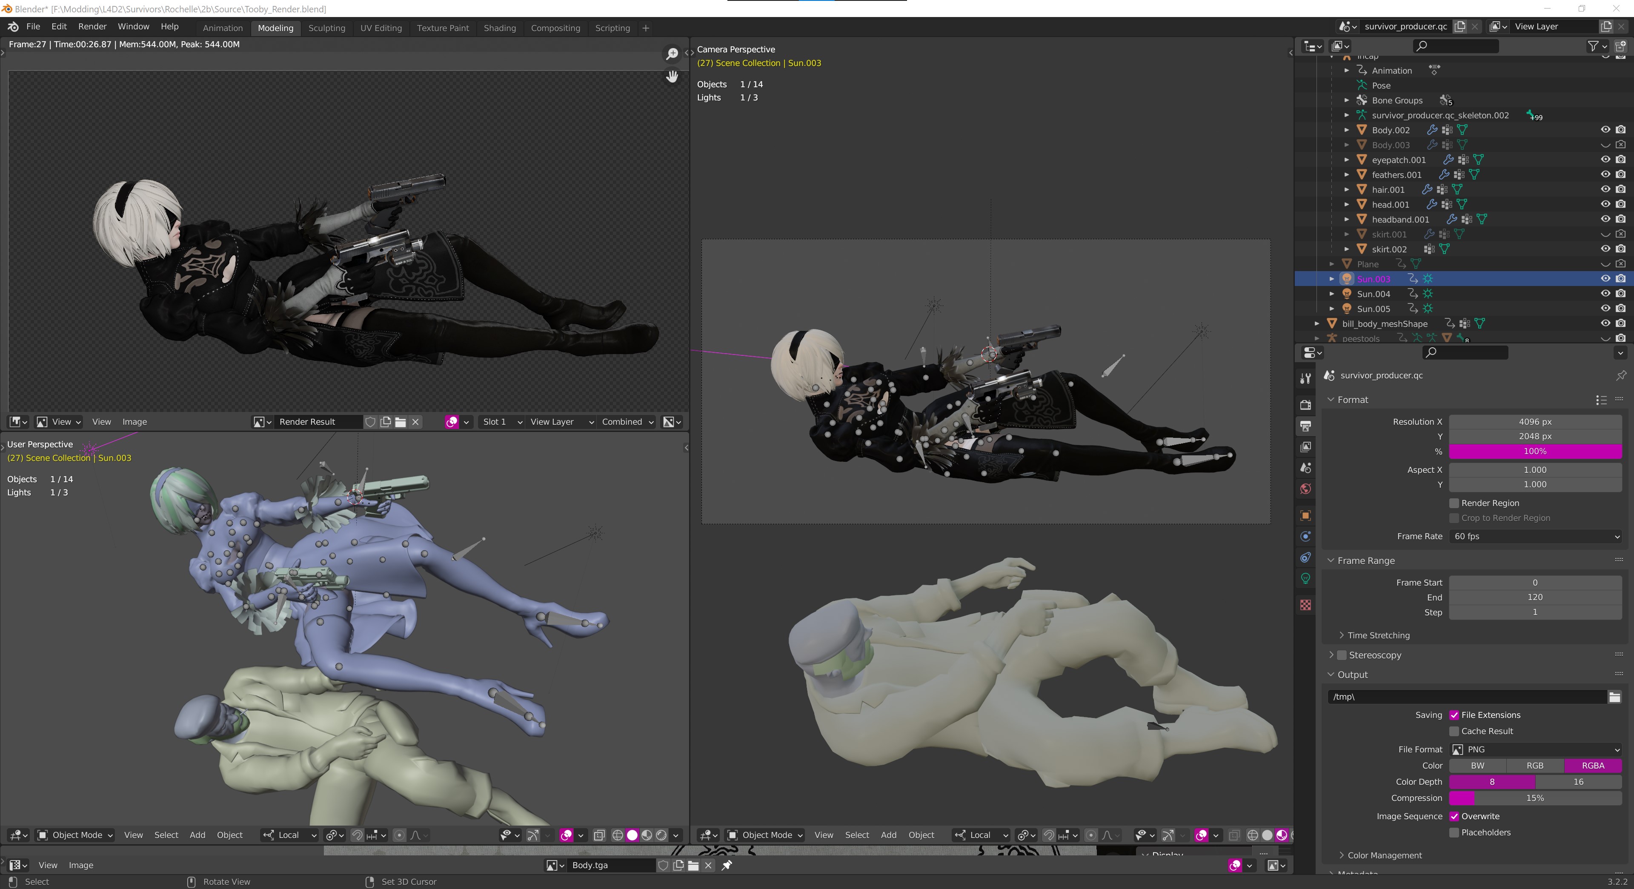Set Color Depth to 16

click(x=1578, y=782)
